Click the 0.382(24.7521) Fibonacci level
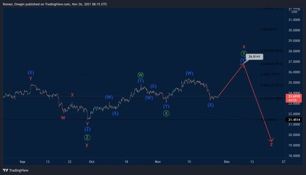This screenshot has width=306, height=175. tap(271, 85)
